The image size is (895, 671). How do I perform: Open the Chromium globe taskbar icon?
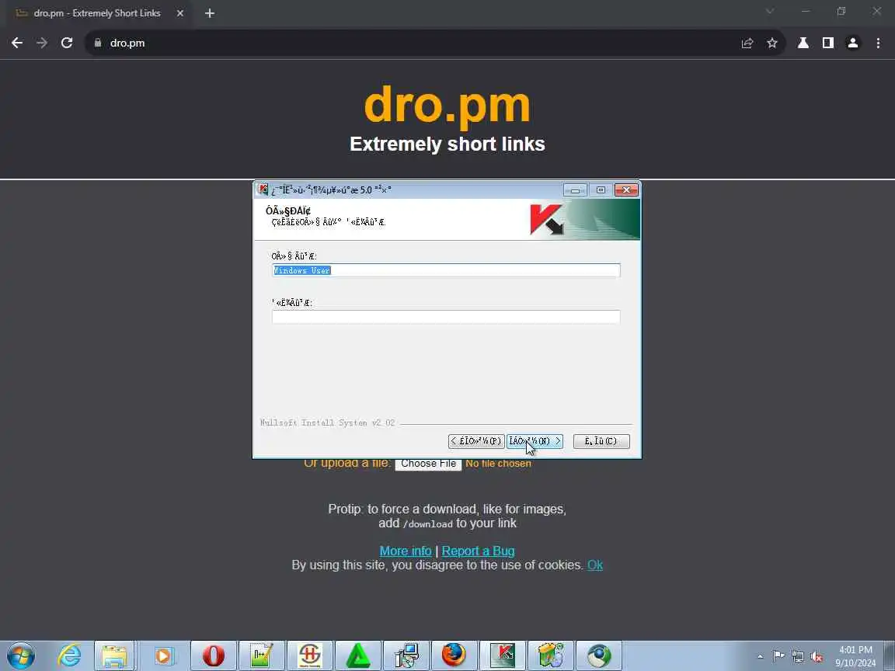tap(599, 655)
